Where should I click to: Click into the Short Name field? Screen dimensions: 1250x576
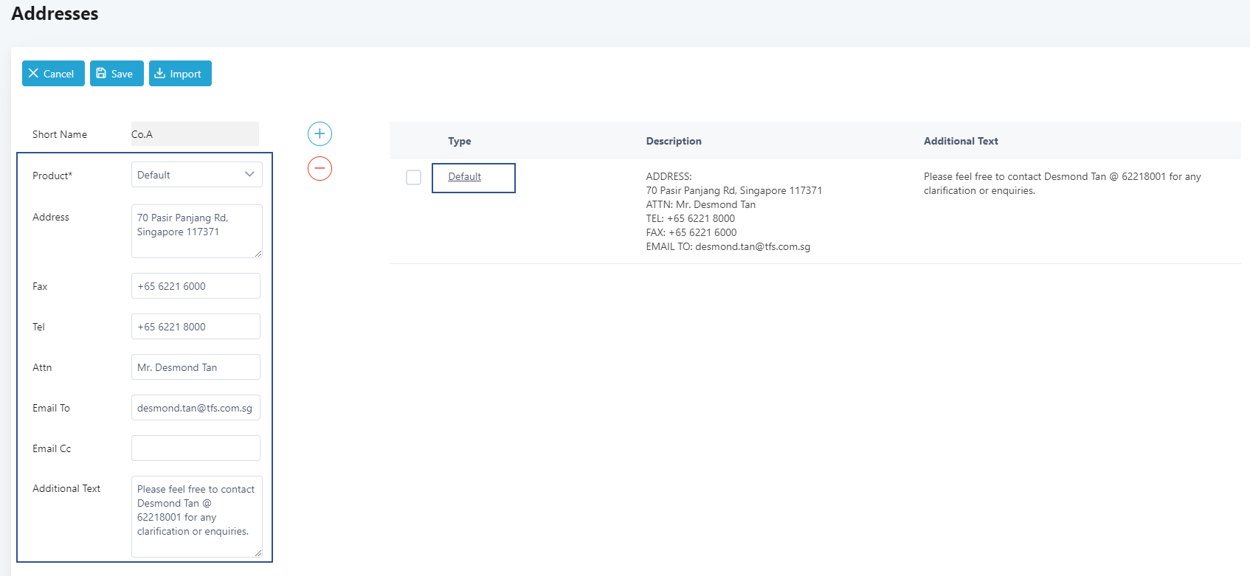[x=195, y=134]
